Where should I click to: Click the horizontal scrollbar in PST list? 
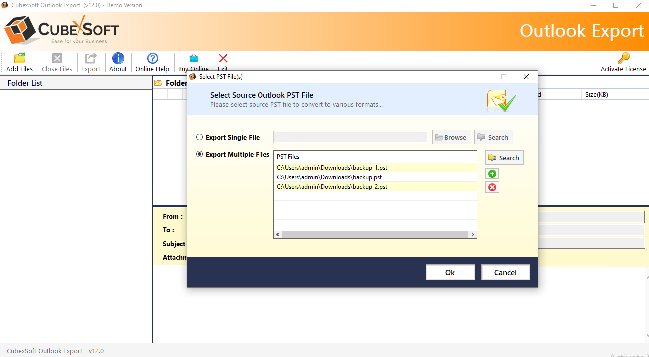tap(375, 234)
